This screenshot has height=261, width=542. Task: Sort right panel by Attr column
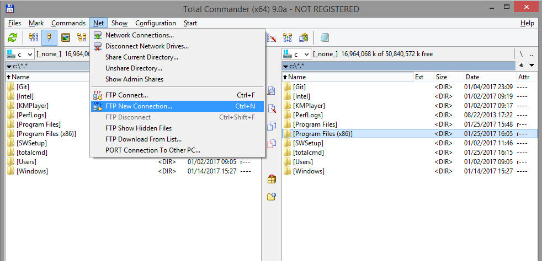(527, 77)
